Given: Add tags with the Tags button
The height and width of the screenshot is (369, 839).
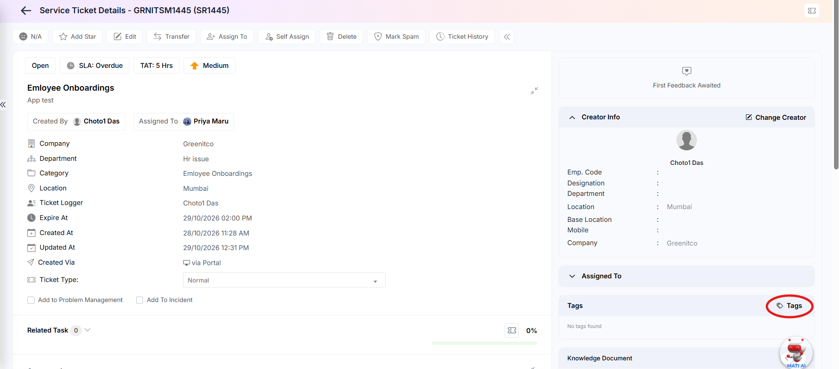Looking at the screenshot, I should coord(789,306).
